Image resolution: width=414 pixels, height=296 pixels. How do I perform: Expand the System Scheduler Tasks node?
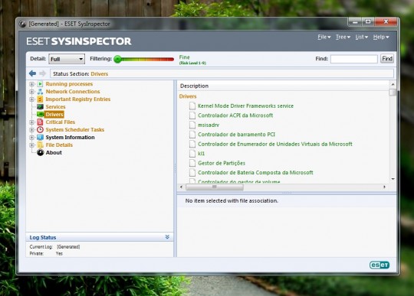click(31, 130)
